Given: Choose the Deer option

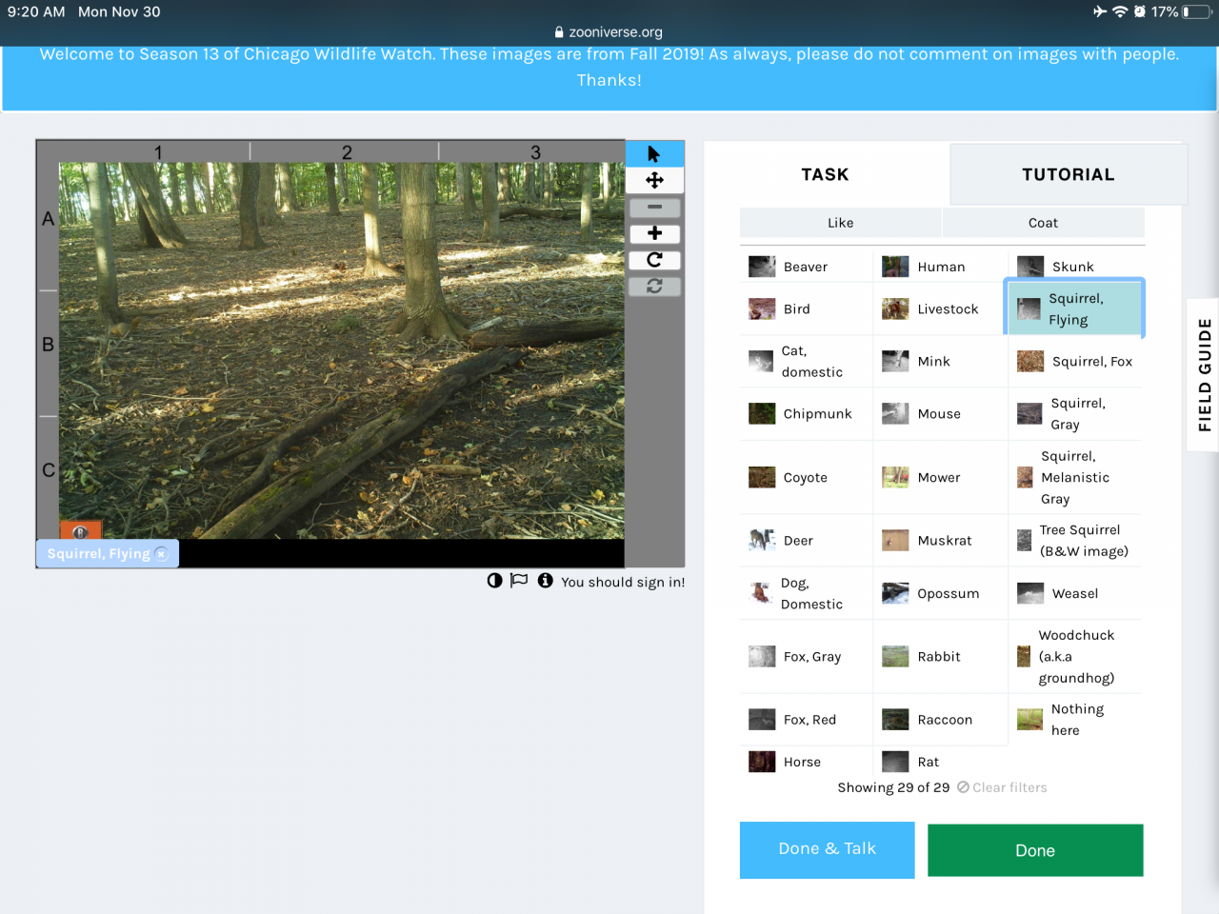Looking at the screenshot, I should click(806, 541).
